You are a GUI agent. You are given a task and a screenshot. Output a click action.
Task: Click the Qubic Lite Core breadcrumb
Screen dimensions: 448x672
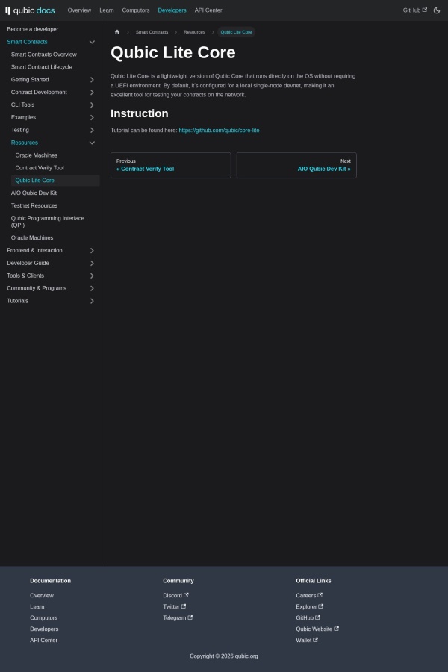236,32
